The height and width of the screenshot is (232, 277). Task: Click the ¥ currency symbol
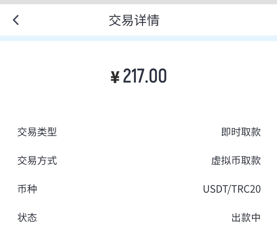[115, 77]
